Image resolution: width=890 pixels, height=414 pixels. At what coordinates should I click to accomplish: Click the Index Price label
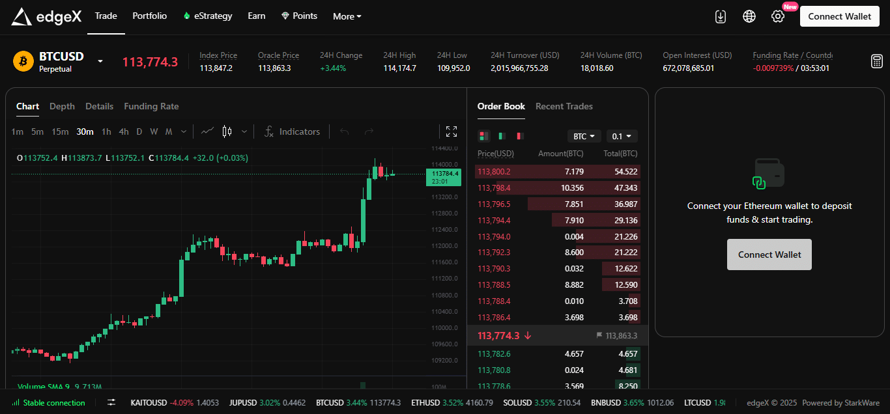coord(218,55)
